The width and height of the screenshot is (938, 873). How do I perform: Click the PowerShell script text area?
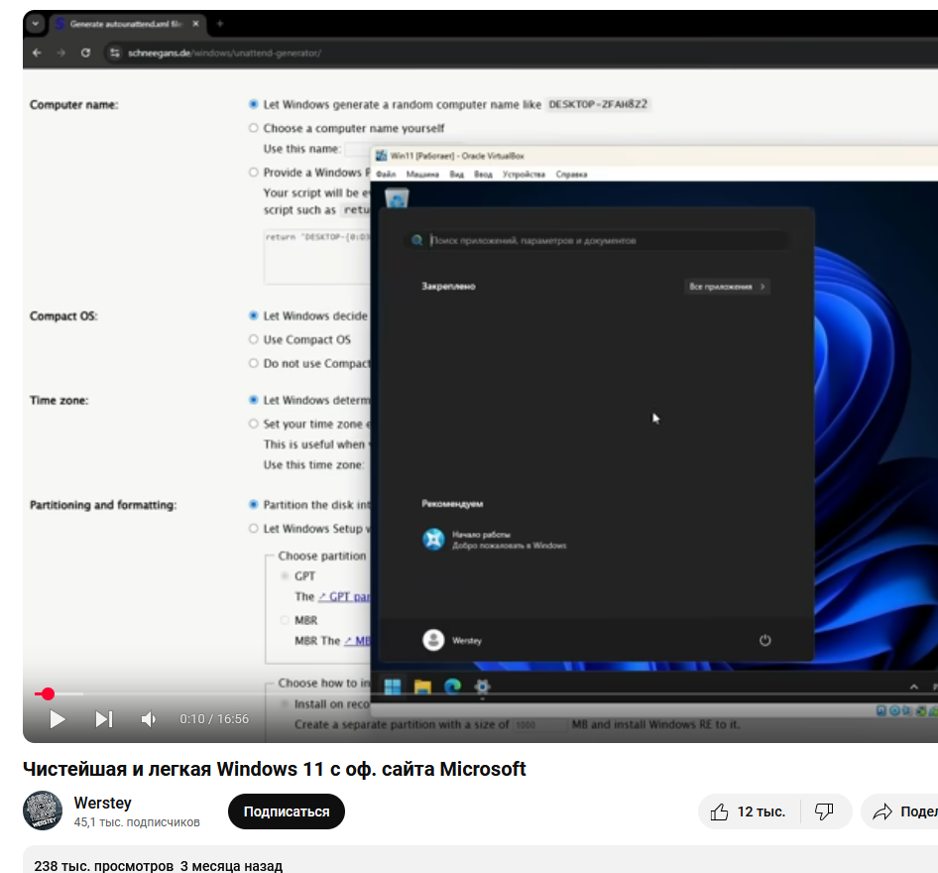pos(317,256)
